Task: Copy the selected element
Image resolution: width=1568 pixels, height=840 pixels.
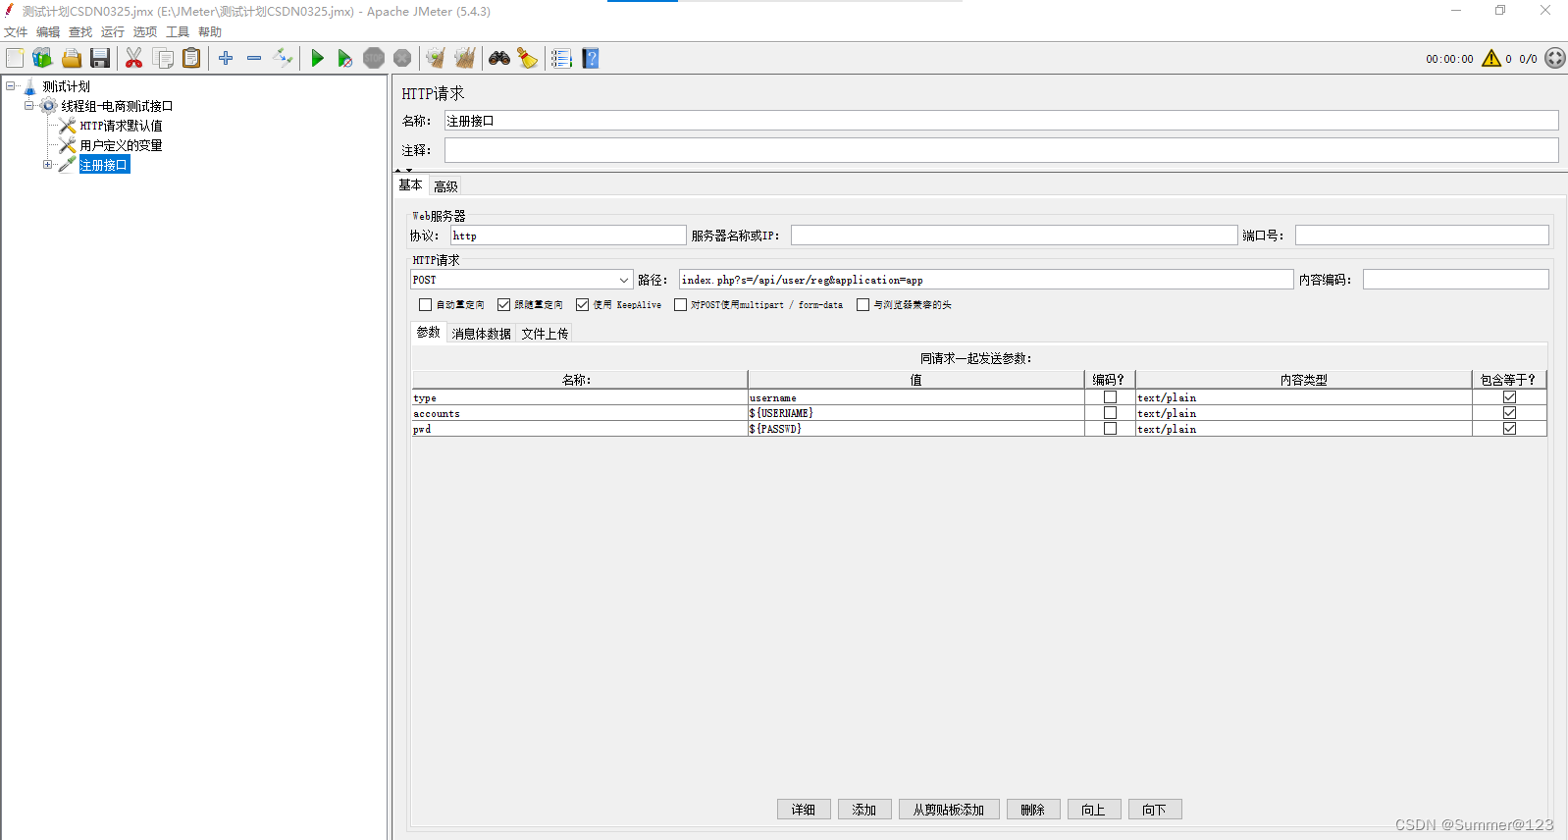Action: click(163, 59)
